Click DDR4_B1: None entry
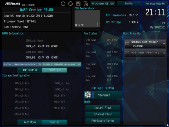This screenshot has height=127, width=169. point(34,52)
